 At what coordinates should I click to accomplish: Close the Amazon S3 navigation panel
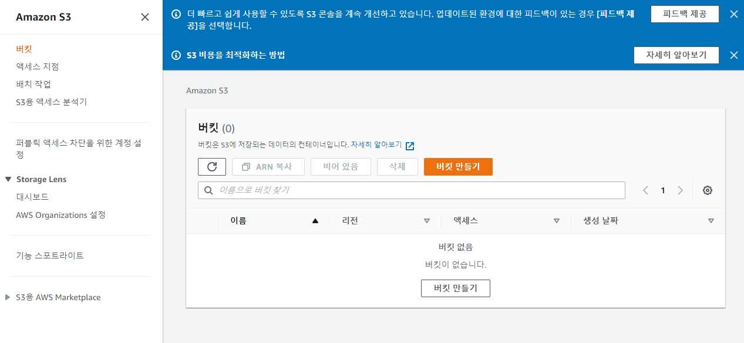145,17
